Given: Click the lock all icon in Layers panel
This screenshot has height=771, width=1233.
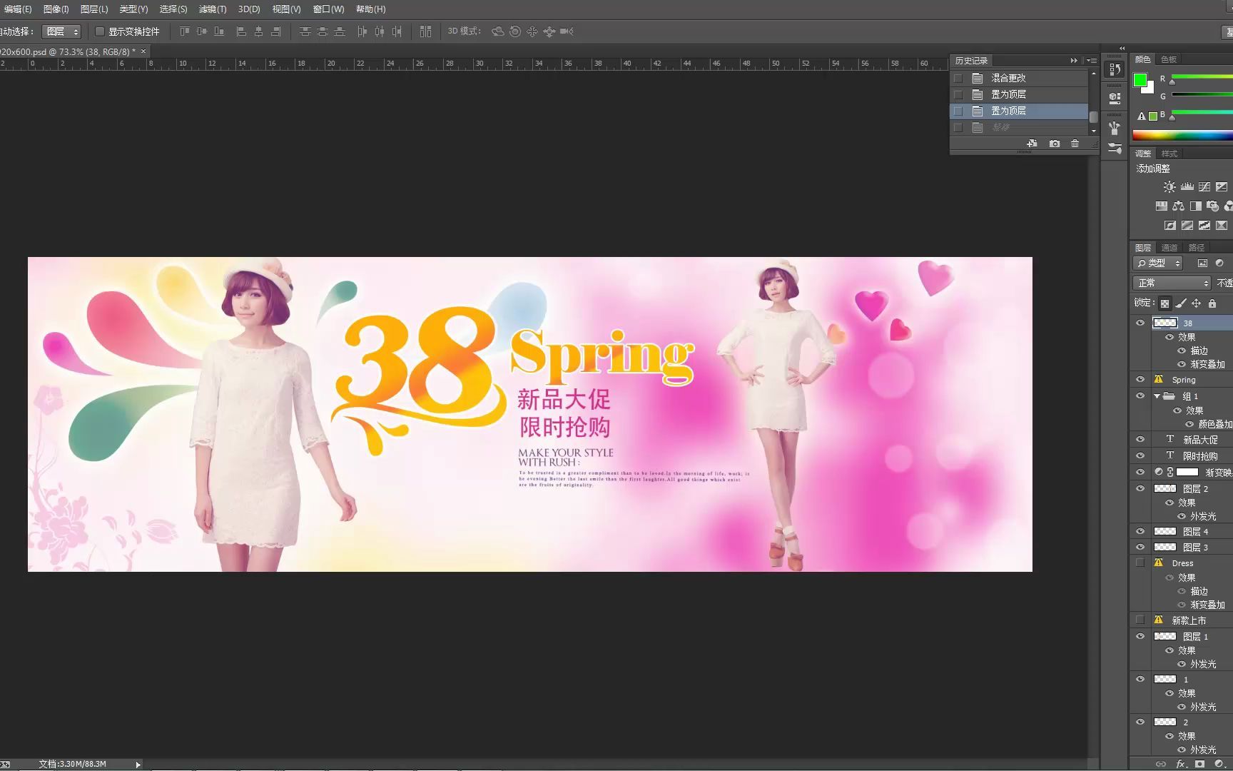Looking at the screenshot, I should pos(1212,303).
